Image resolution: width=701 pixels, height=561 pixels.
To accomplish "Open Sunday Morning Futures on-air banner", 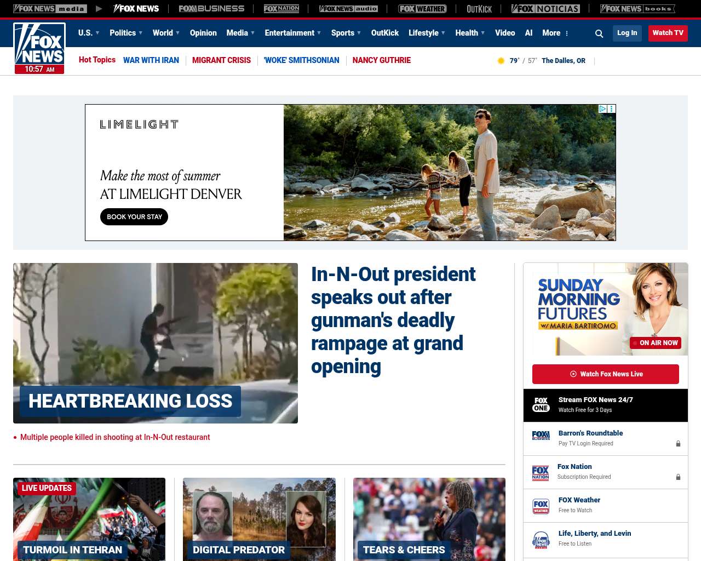I will (x=606, y=310).
